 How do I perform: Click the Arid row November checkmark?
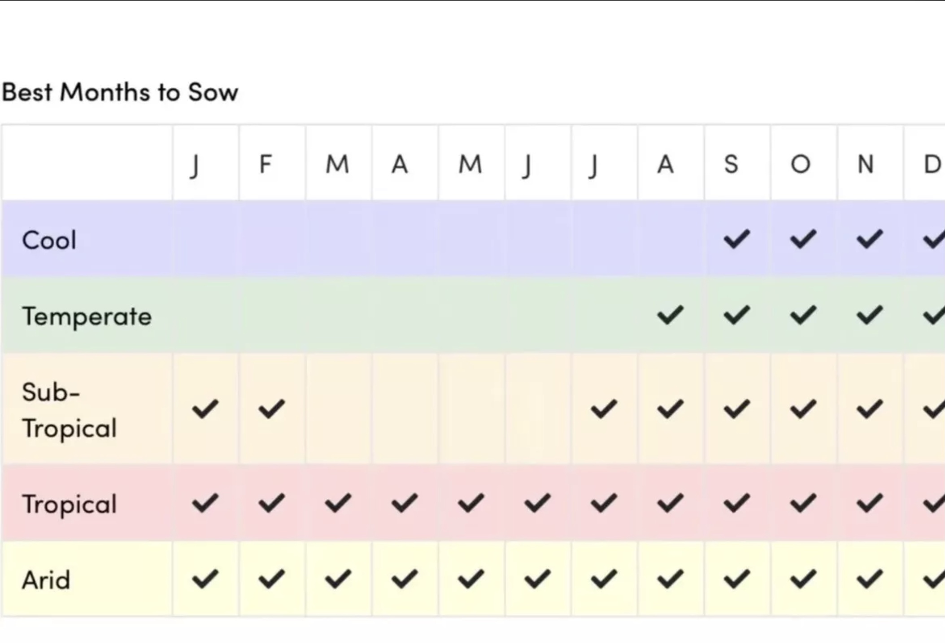point(869,578)
